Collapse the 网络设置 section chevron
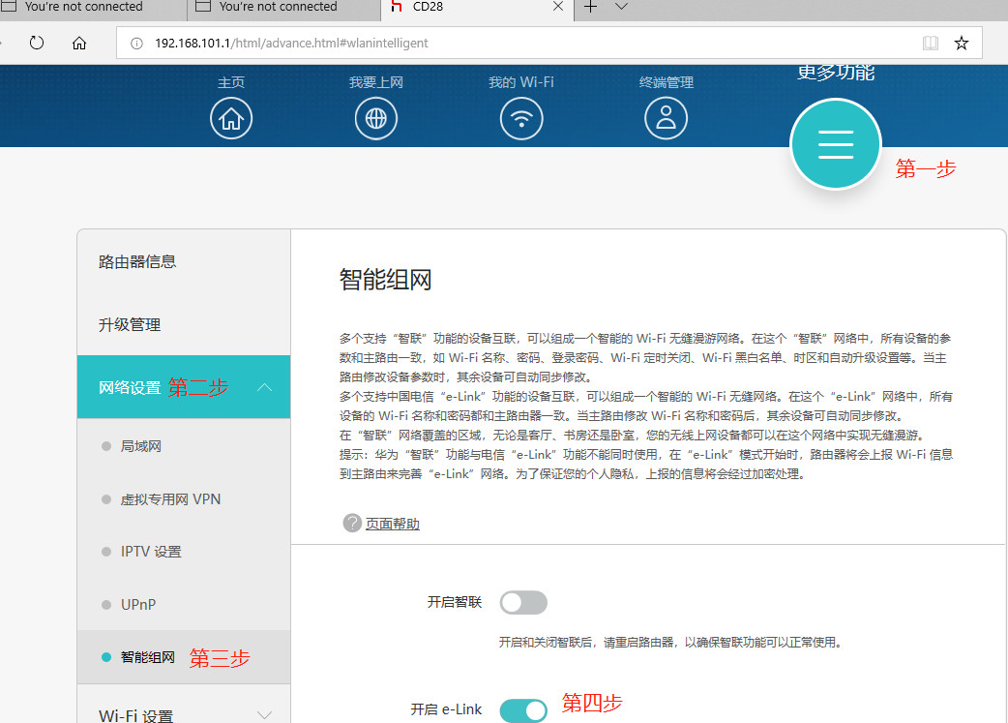 [265, 386]
